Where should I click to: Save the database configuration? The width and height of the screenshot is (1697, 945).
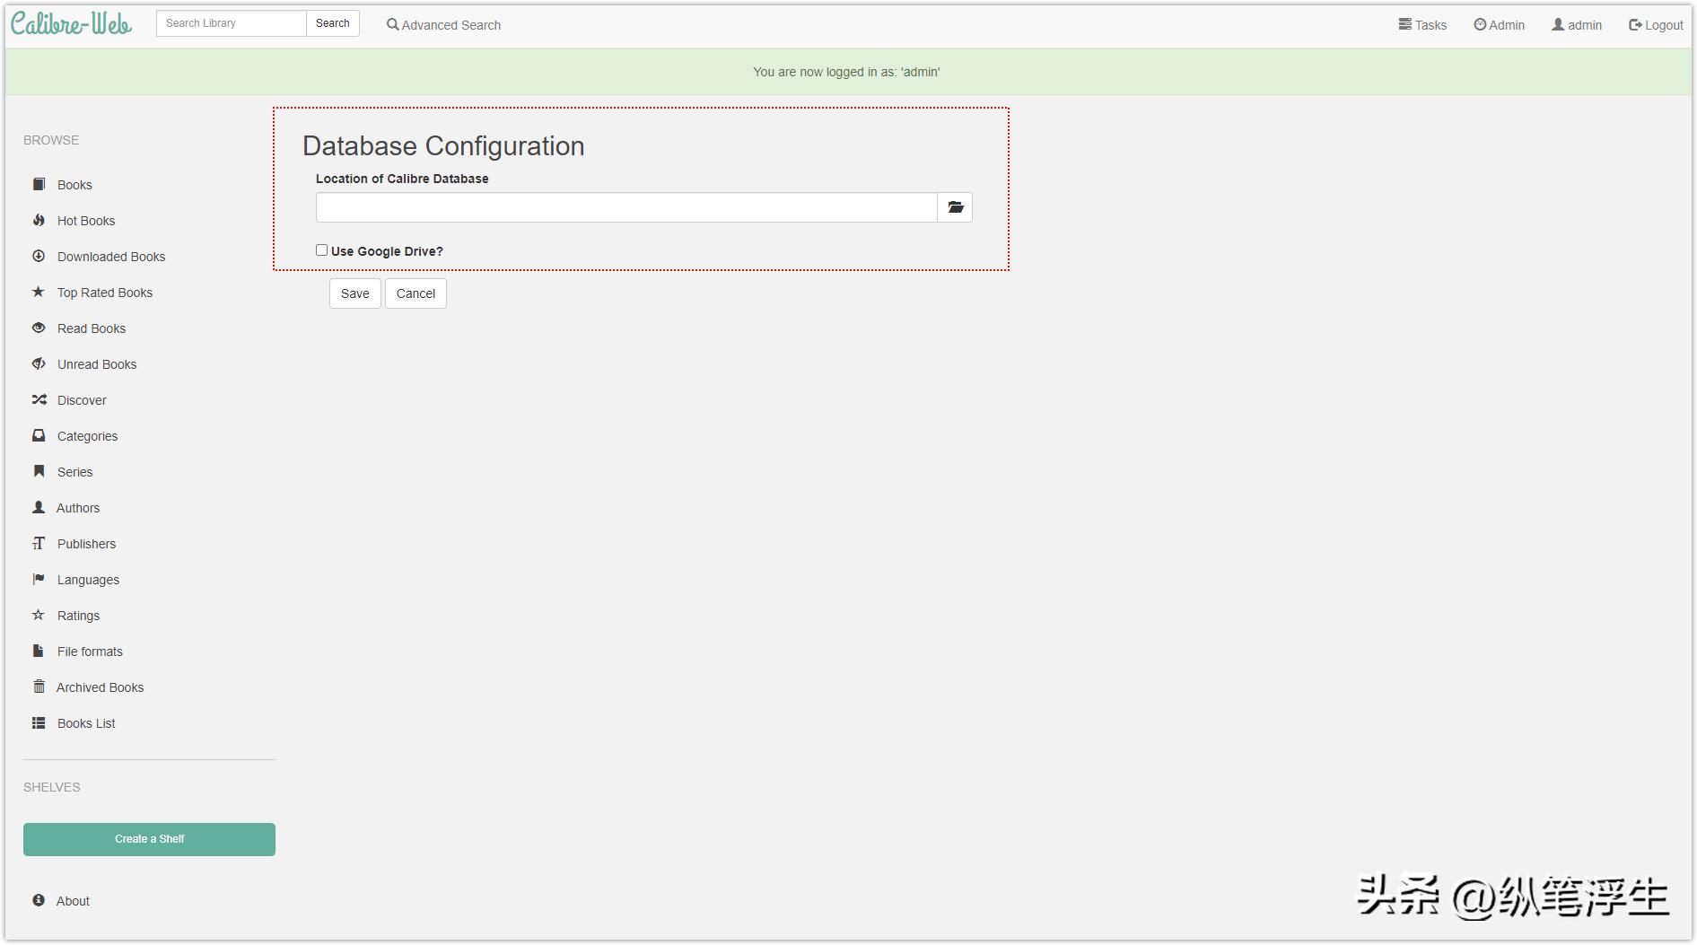355,293
